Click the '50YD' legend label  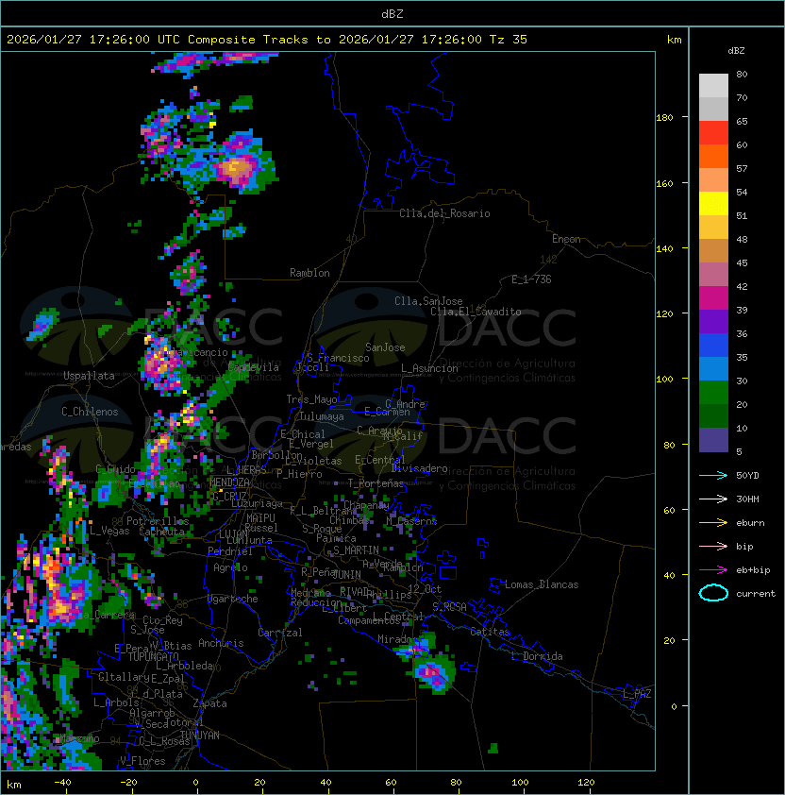747,476
